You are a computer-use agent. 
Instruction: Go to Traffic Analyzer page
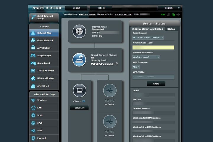[44, 71]
